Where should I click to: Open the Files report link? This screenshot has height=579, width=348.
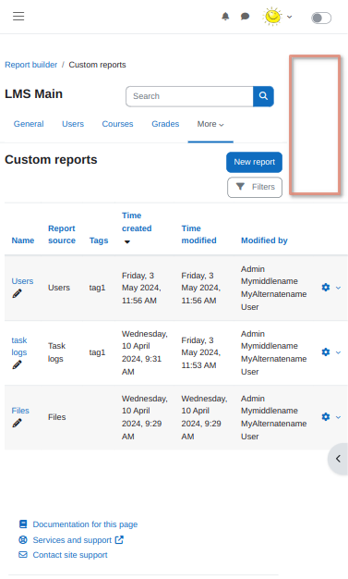tap(20, 411)
